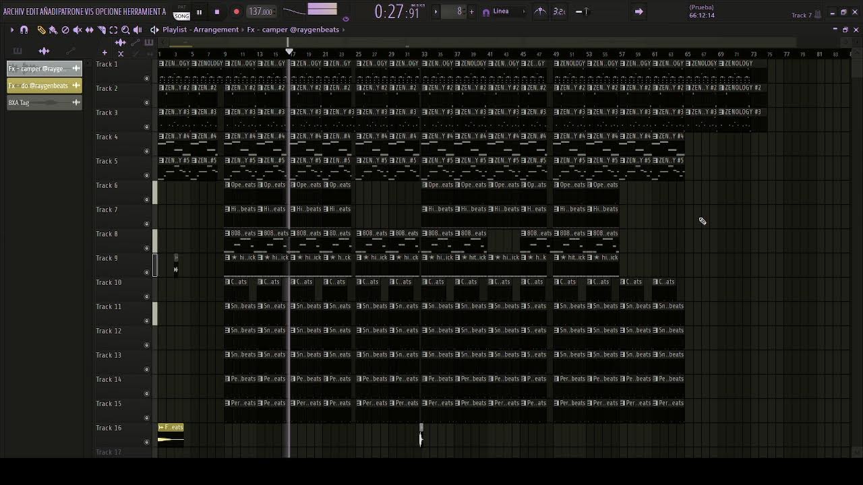Activate the Zoom magnifier tool
This screenshot has height=485, width=863.
click(x=125, y=30)
